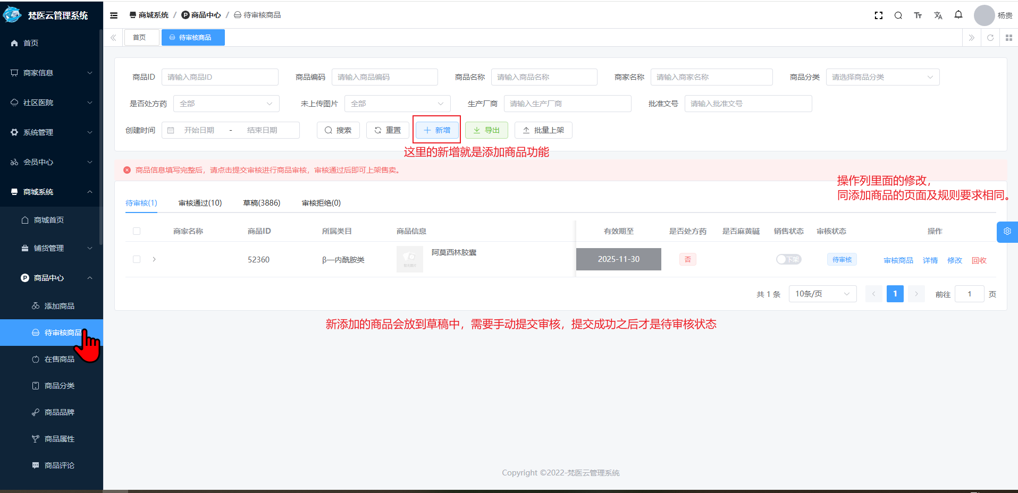Click the 新增 button

click(436, 130)
